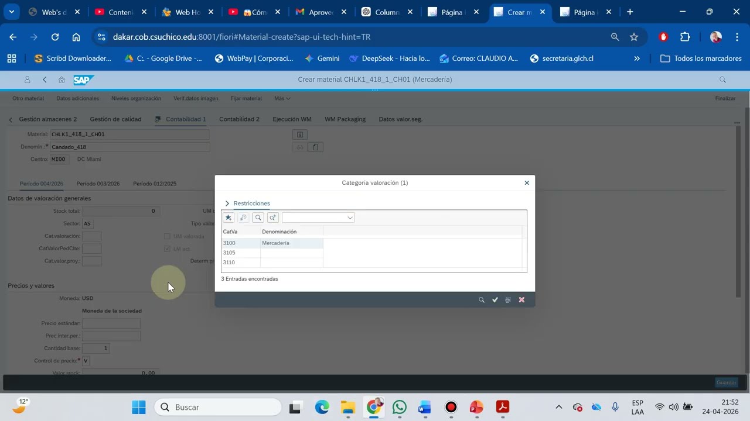750x421 pixels.
Task: Click the Material number input field
Action: [129, 134]
